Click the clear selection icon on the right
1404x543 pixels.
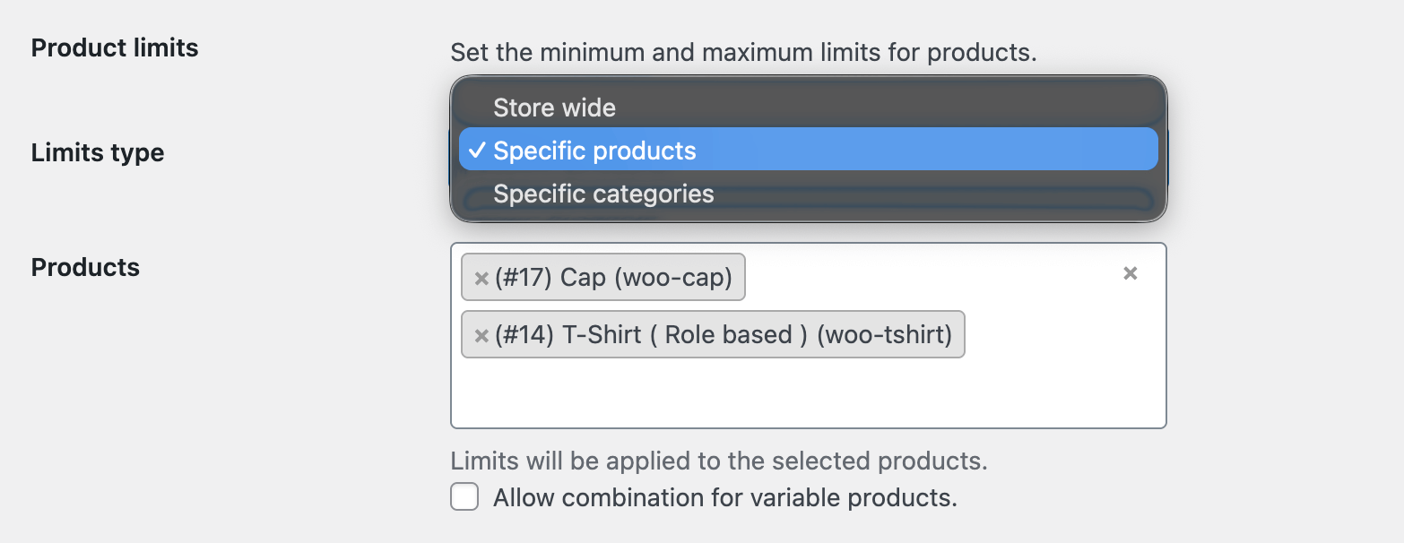coord(1129,273)
